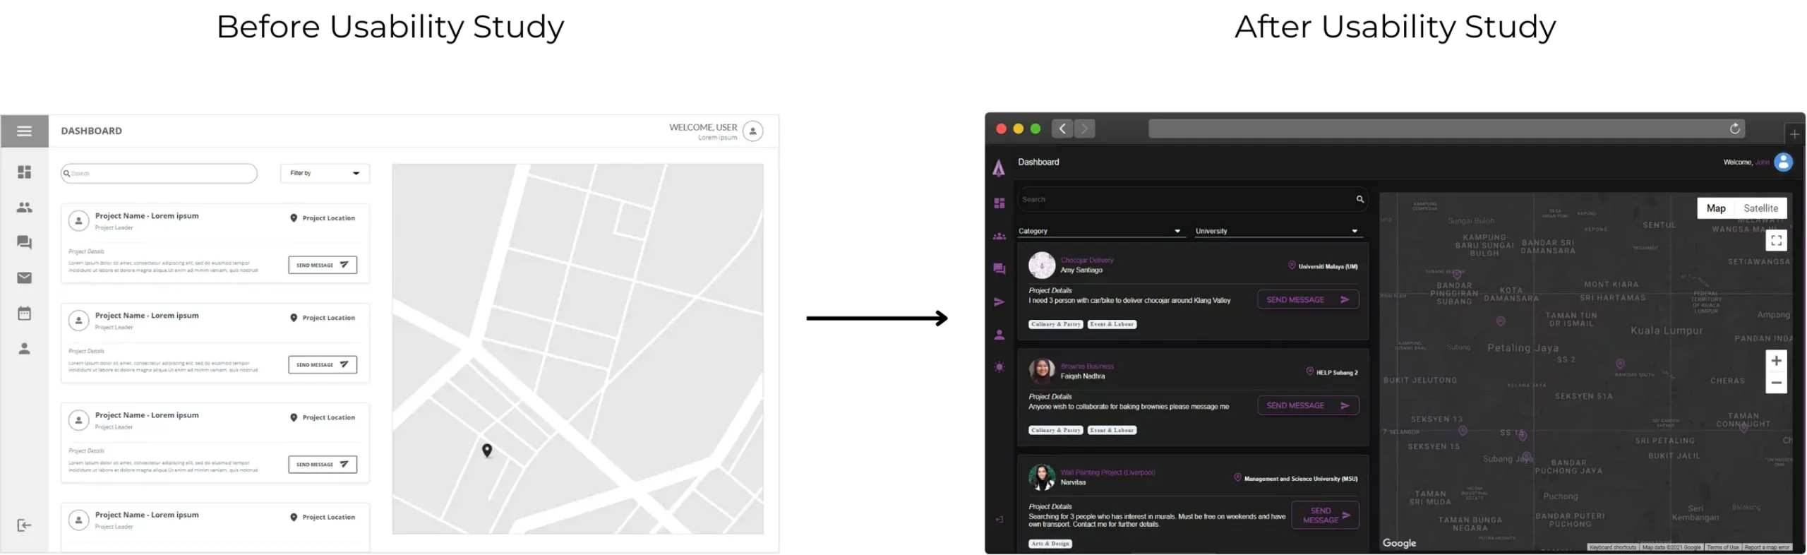This screenshot has width=1807, height=555.
Task: Click Management and Science University (MSU) location text
Action: click(1299, 479)
